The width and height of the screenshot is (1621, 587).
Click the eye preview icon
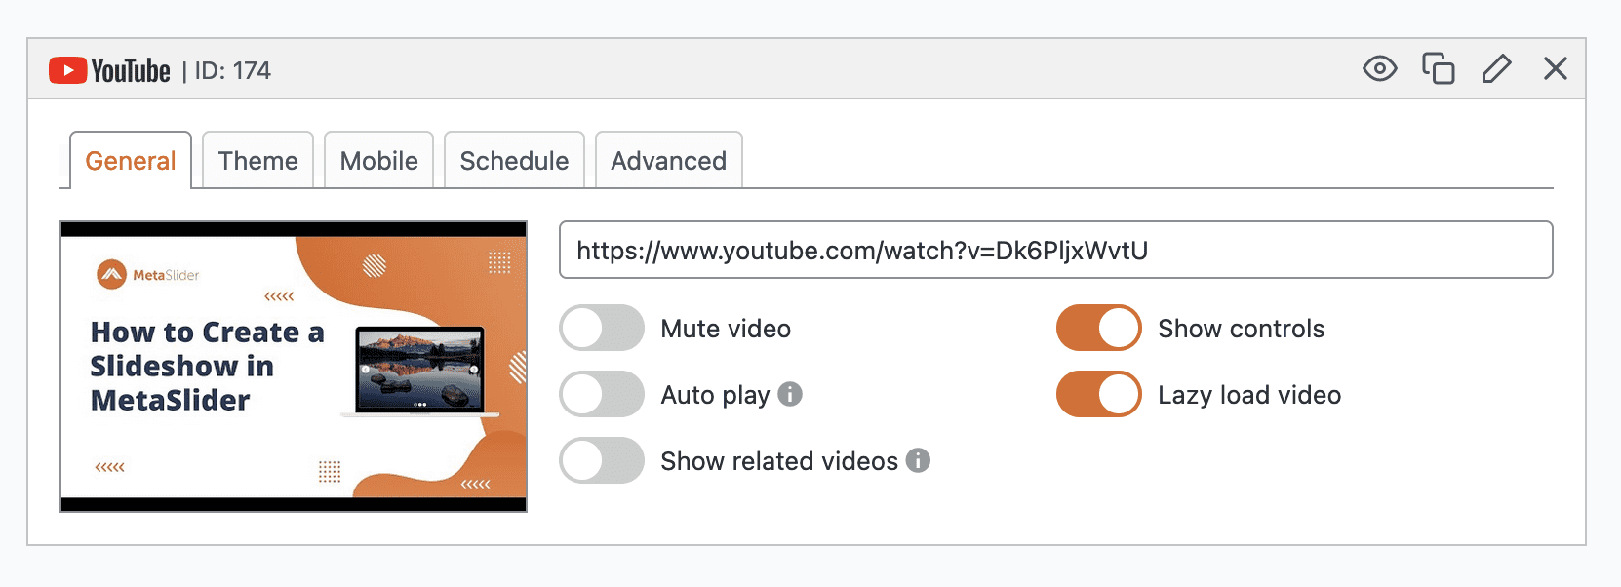coord(1379,69)
